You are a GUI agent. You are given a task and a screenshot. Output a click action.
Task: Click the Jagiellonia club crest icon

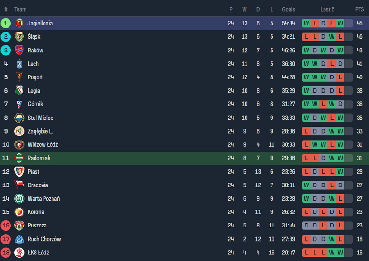(x=19, y=23)
